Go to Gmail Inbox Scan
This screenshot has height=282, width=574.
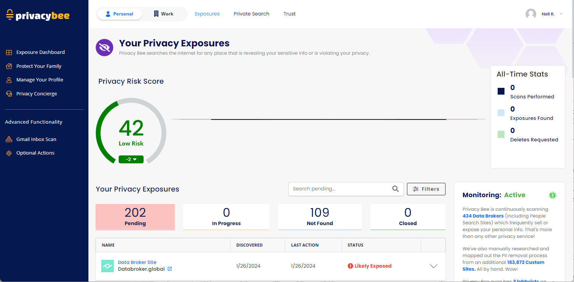click(x=36, y=139)
